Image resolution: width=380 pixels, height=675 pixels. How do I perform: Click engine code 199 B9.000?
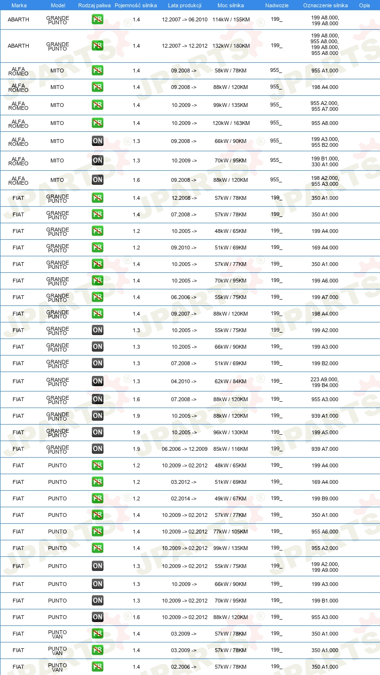tap(325, 498)
